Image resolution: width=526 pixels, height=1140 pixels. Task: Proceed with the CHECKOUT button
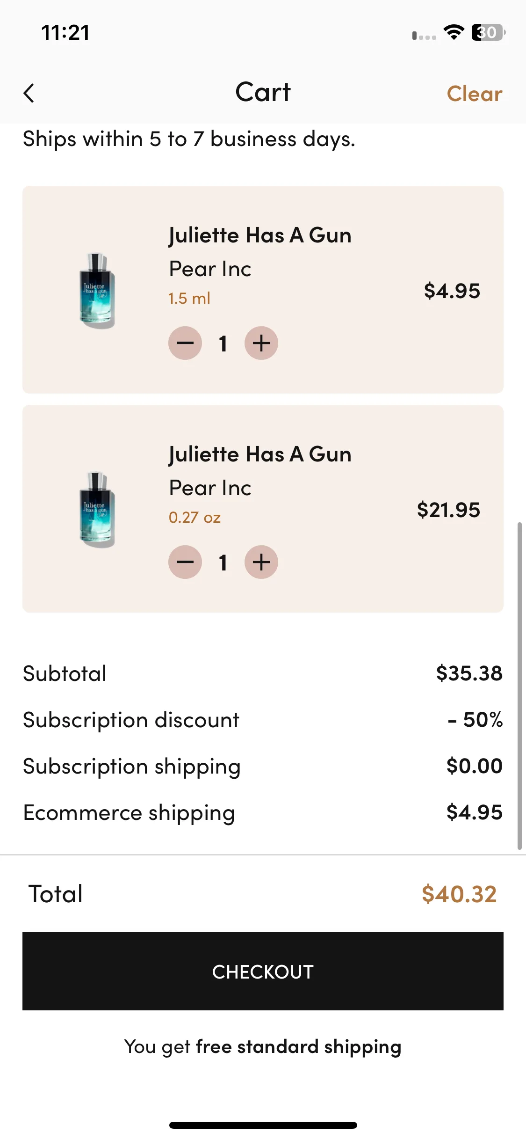[x=263, y=971]
